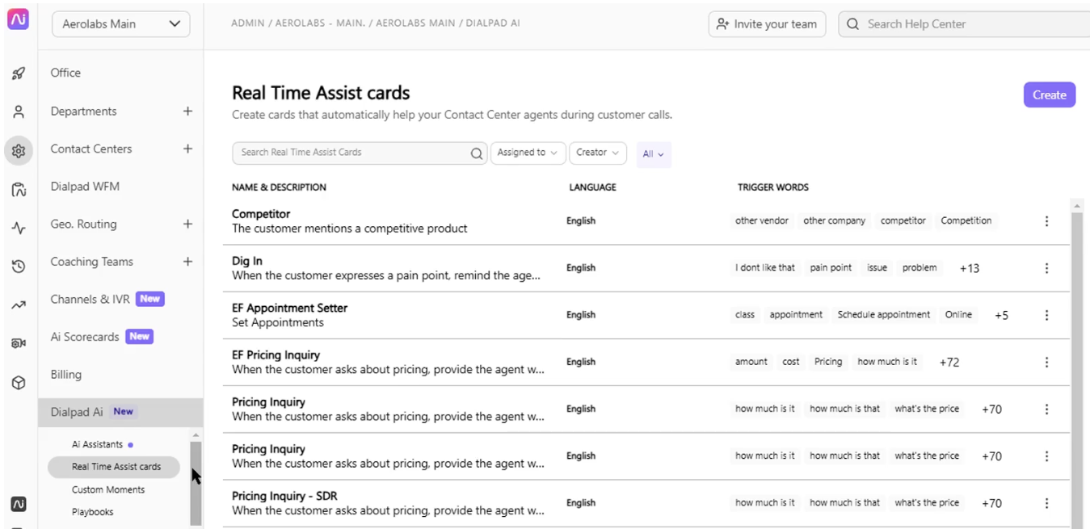1090x529 pixels.
Task: Click the rocket icon in left rail
Action: tap(19, 73)
